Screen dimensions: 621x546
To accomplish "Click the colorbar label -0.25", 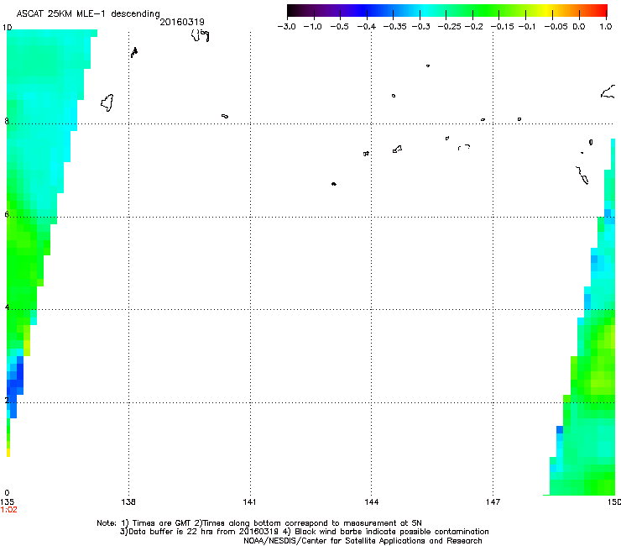I will tap(450, 27).
